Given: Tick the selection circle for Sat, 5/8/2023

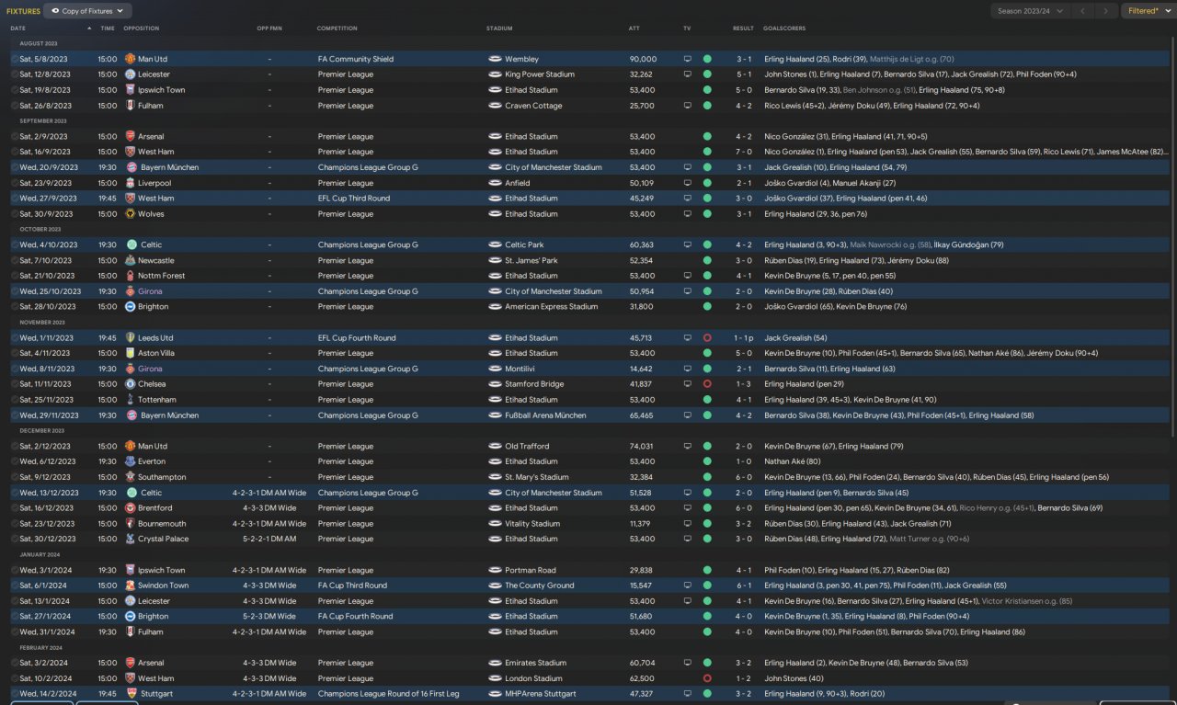Looking at the screenshot, I should tap(16, 59).
